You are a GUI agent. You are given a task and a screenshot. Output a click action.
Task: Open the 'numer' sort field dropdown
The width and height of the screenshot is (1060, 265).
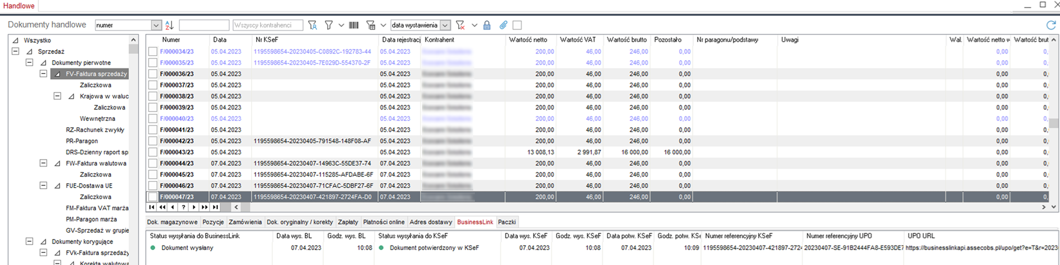click(x=156, y=25)
